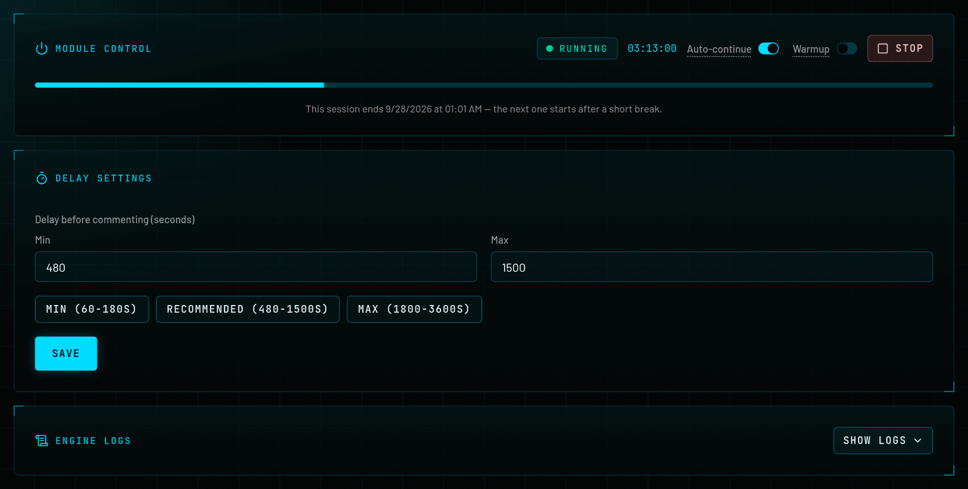This screenshot has width=968, height=489.
Task: Focus the Min delay input field
Action: [256, 267]
